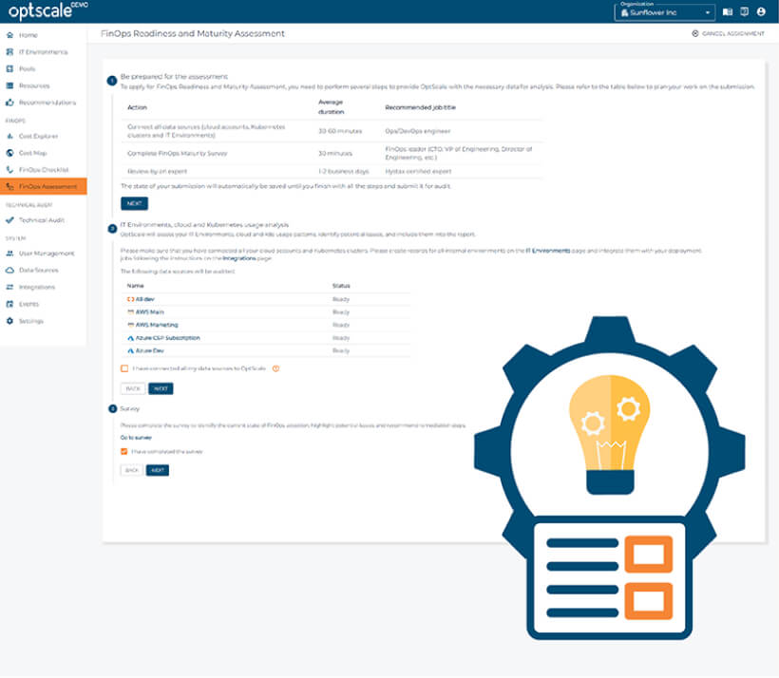The height and width of the screenshot is (678, 779).
Task: Open the Ali dev data source
Action: (144, 299)
